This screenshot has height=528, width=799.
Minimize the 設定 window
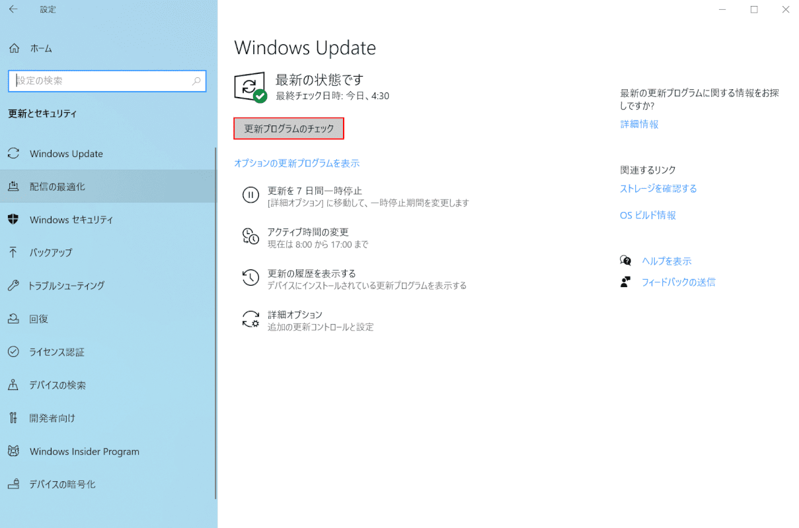click(722, 9)
